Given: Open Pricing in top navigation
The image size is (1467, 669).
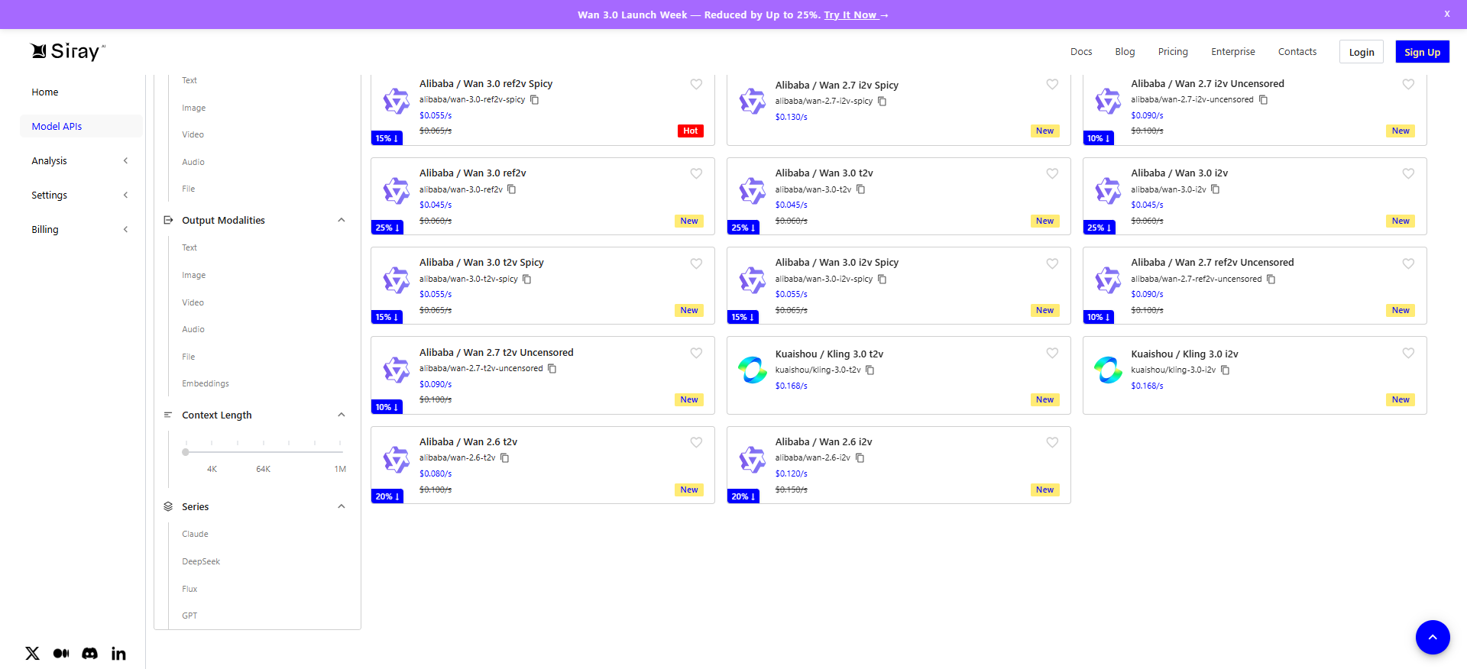Looking at the screenshot, I should [1173, 51].
